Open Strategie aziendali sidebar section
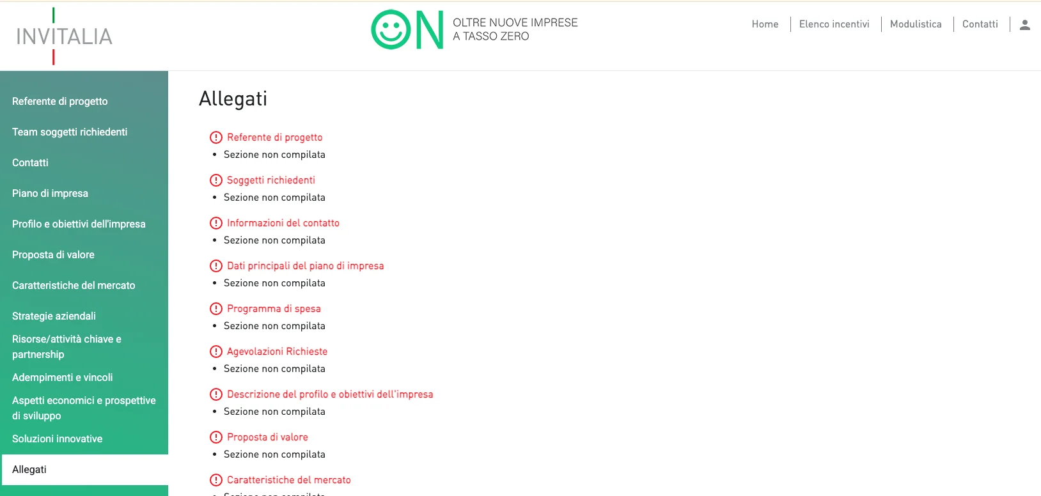The width and height of the screenshot is (1041, 496). point(54,316)
